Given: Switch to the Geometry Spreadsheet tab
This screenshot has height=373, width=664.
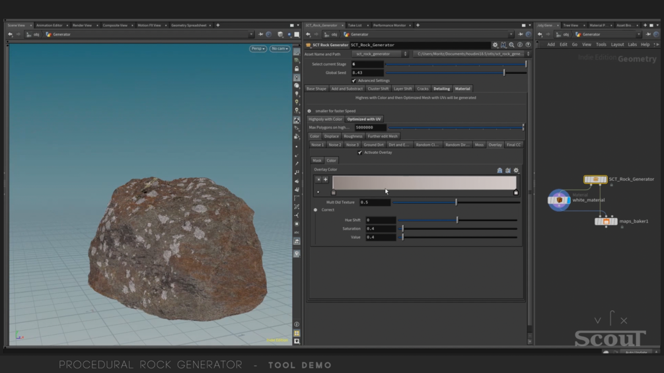Looking at the screenshot, I should [x=189, y=25].
